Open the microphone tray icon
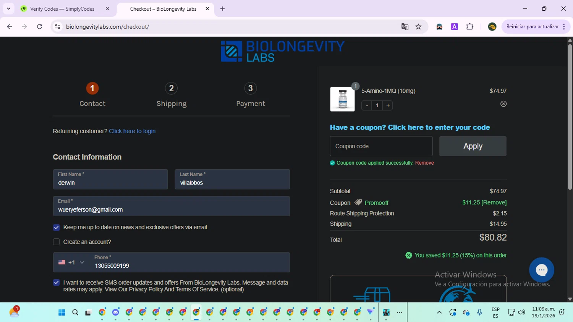The height and width of the screenshot is (322, 573). pos(480,312)
